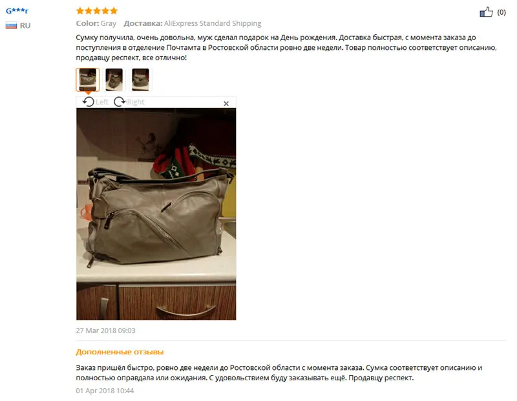Rotate the photo right
This screenshot has width=517, height=401.
(x=120, y=102)
